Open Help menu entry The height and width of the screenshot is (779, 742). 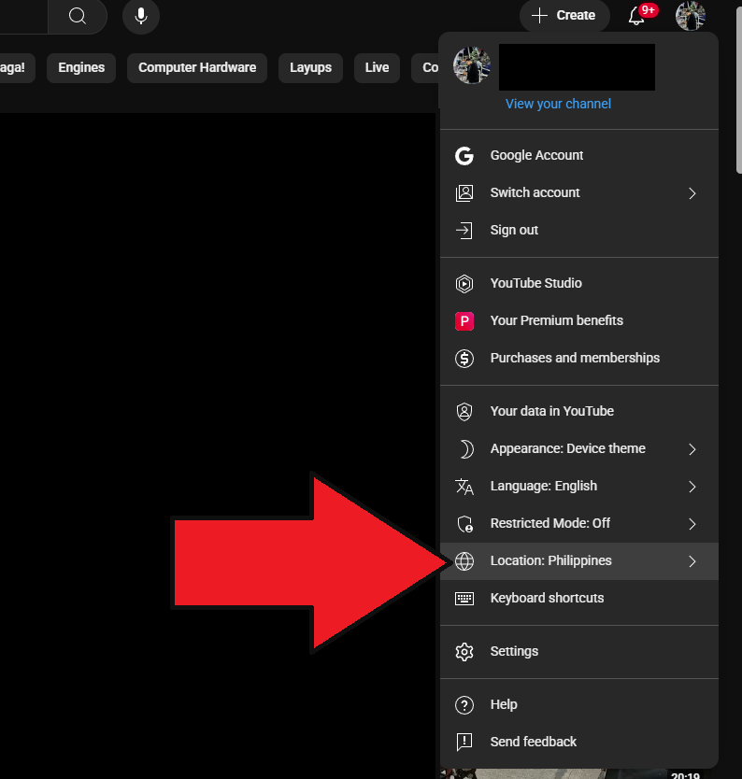(579, 704)
